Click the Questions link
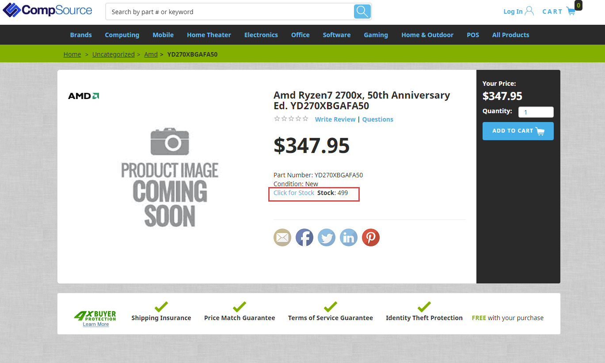The width and height of the screenshot is (605, 363). 378,119
